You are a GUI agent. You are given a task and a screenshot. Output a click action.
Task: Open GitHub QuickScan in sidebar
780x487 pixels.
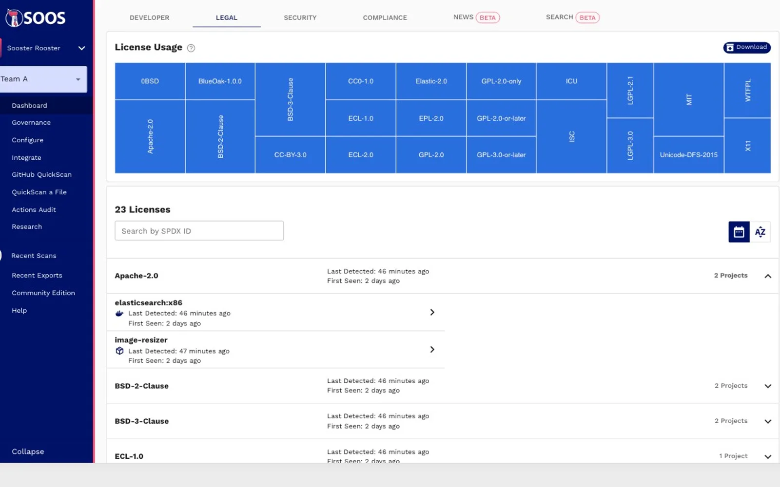(x=41, y=175)
